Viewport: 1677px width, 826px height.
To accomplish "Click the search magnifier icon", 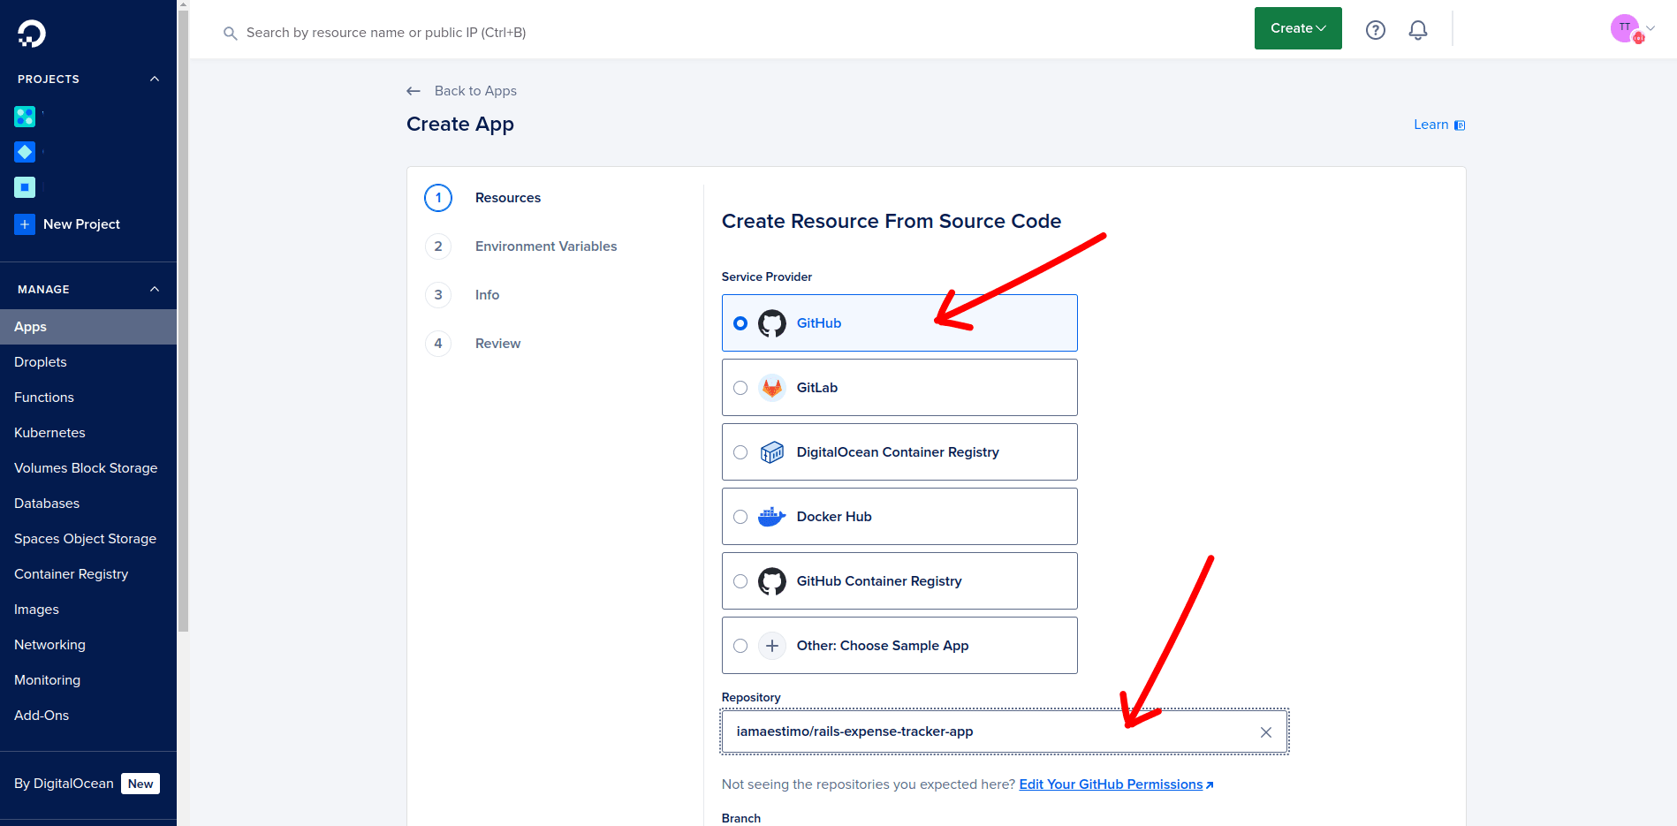I will coord(230,33).
